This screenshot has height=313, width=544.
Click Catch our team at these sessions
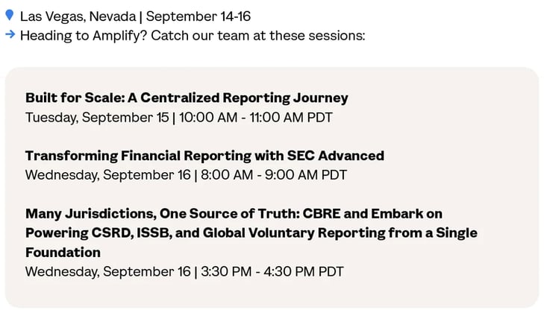[258, 36]
